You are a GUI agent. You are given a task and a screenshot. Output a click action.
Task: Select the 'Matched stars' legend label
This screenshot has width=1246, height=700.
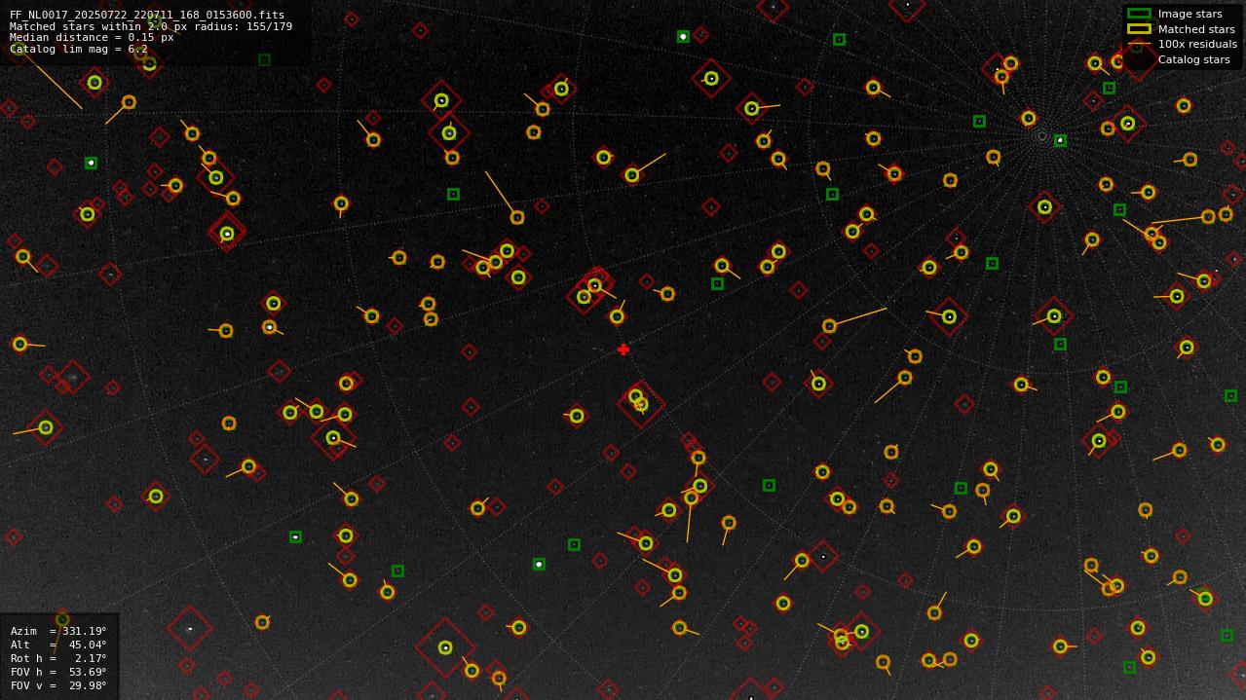tap(1196, 29)
